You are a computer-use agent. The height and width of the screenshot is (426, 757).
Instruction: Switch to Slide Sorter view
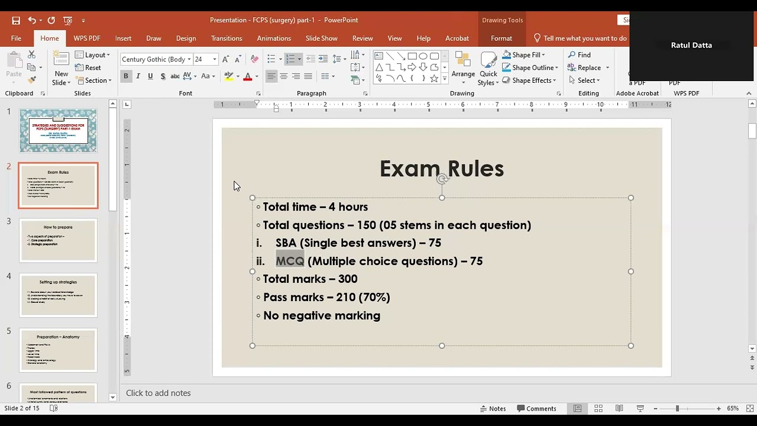(x=599, y=408)
